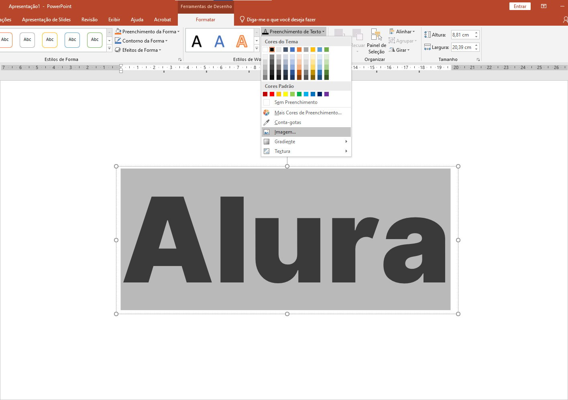Click the Imagem picture icon in fill menu
Screen dimensions: 568x400
(267, 132)
